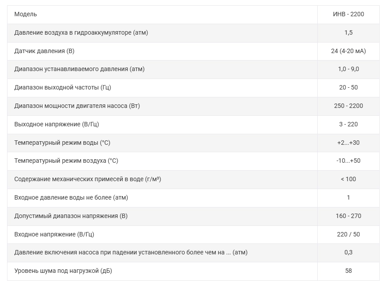Click "Входное давление воды не более" label
Screen dimensions: 385x286
[71, 197]
